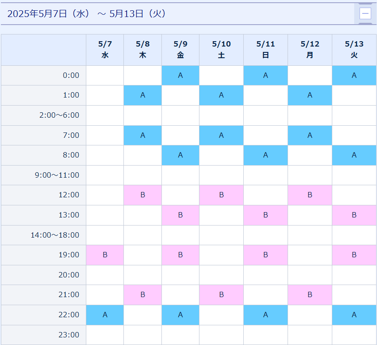Select the A slot at 1:00 on 5/8

(143, 95)
